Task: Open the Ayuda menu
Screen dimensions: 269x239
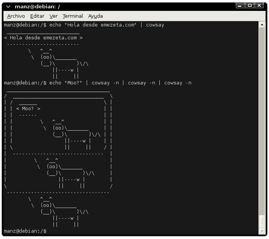Action: point(95,16)
